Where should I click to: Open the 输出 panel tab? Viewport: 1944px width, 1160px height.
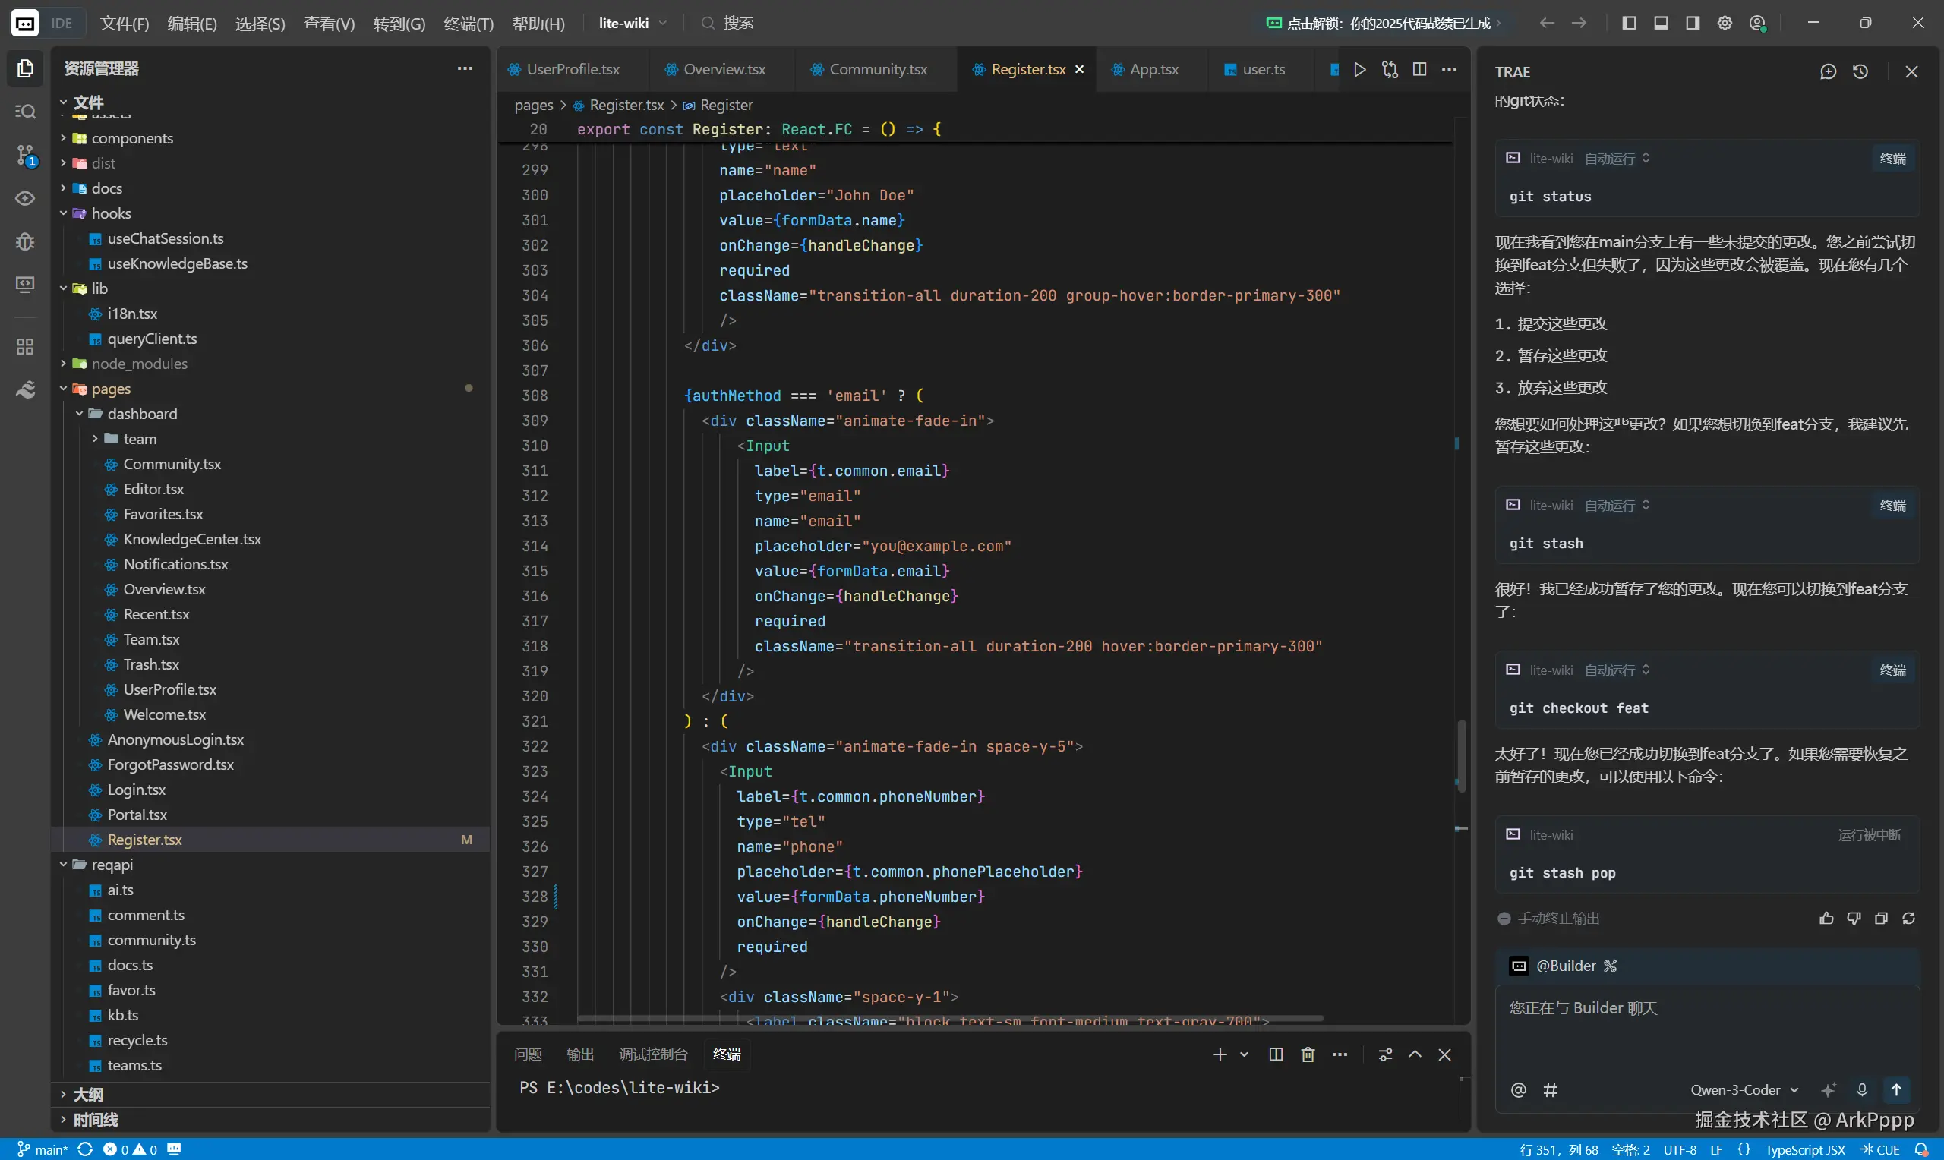pyautogui.click(x=579, y=1054)
